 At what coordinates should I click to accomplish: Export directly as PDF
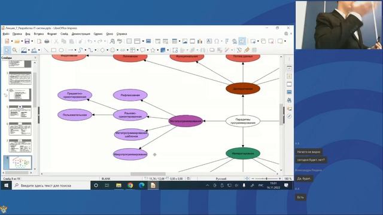tap(39, 41)
